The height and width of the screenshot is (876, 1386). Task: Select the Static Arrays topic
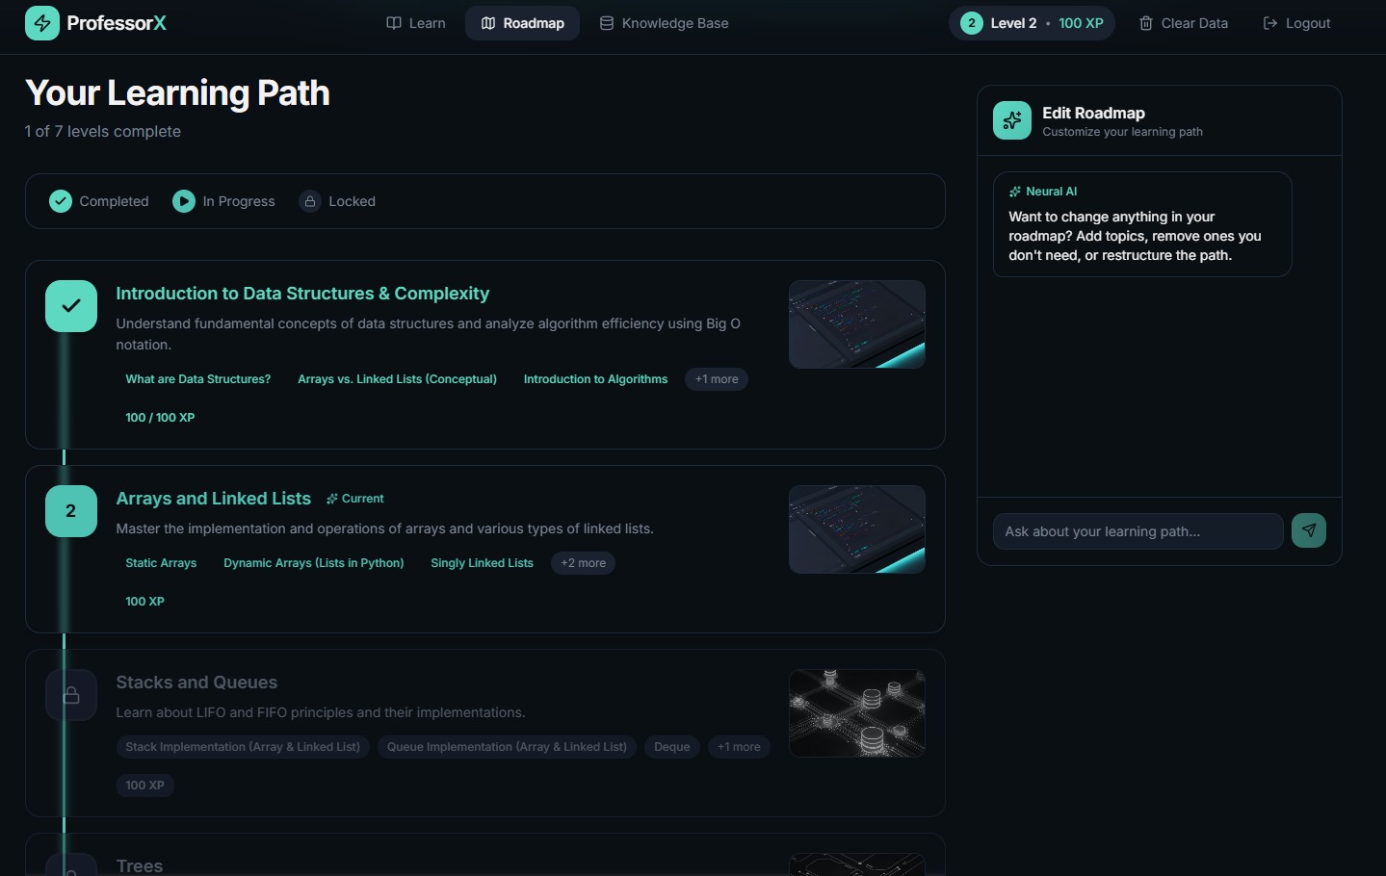[x=161, y=563]
